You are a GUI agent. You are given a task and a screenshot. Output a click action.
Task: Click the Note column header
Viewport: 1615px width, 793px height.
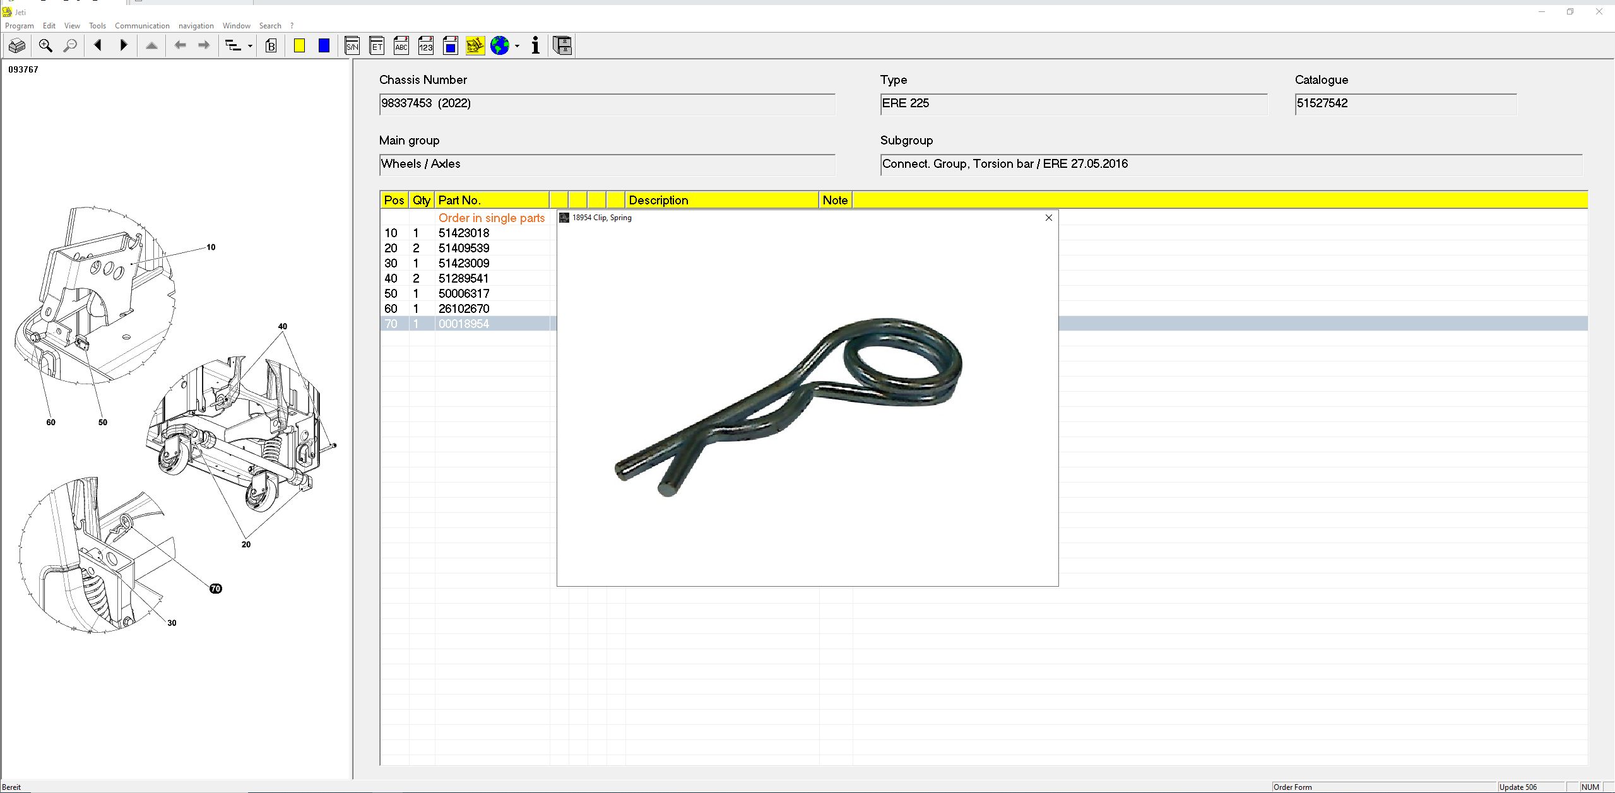pyautogui.click(x=835, y=200)
